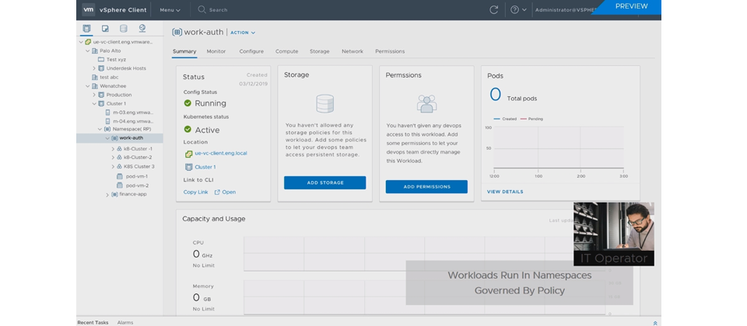Image resolution: width=747 pixels, height=326 pixels.
Task: Open the Storage inventory view icon
Action: (124, 29)
